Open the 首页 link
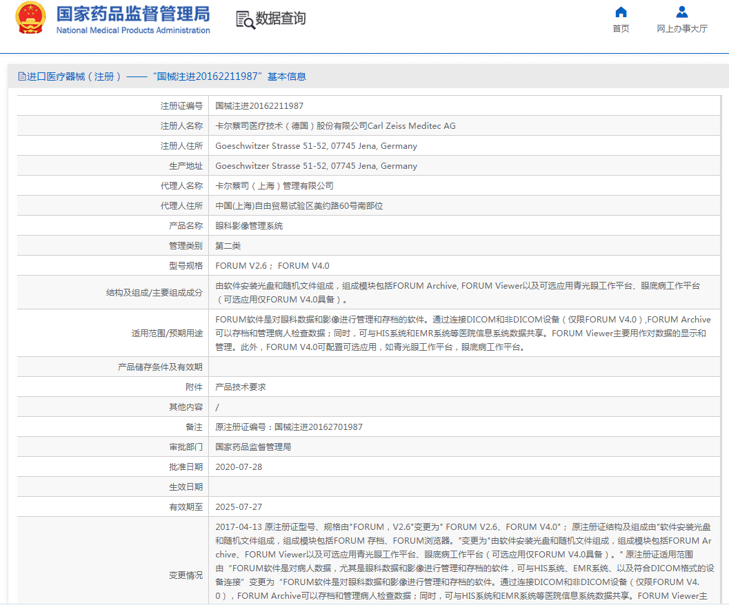729x605 pixels. 621,29
